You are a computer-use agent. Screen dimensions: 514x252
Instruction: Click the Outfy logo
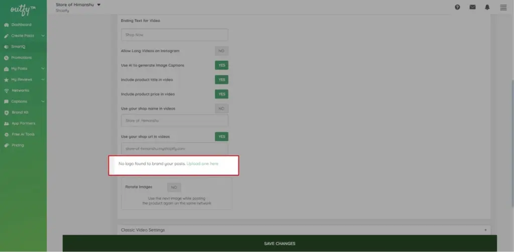pyautogui.click(x=20, y=9)
